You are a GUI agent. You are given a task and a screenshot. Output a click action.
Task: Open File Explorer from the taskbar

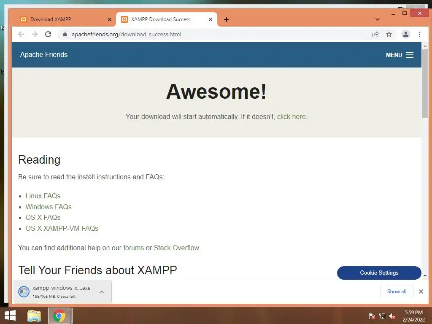34,316
